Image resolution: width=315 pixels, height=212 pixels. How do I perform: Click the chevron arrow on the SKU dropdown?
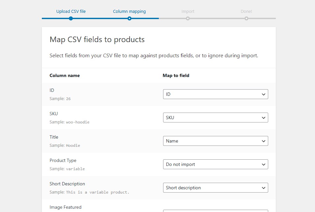click(x=264, y=118)
